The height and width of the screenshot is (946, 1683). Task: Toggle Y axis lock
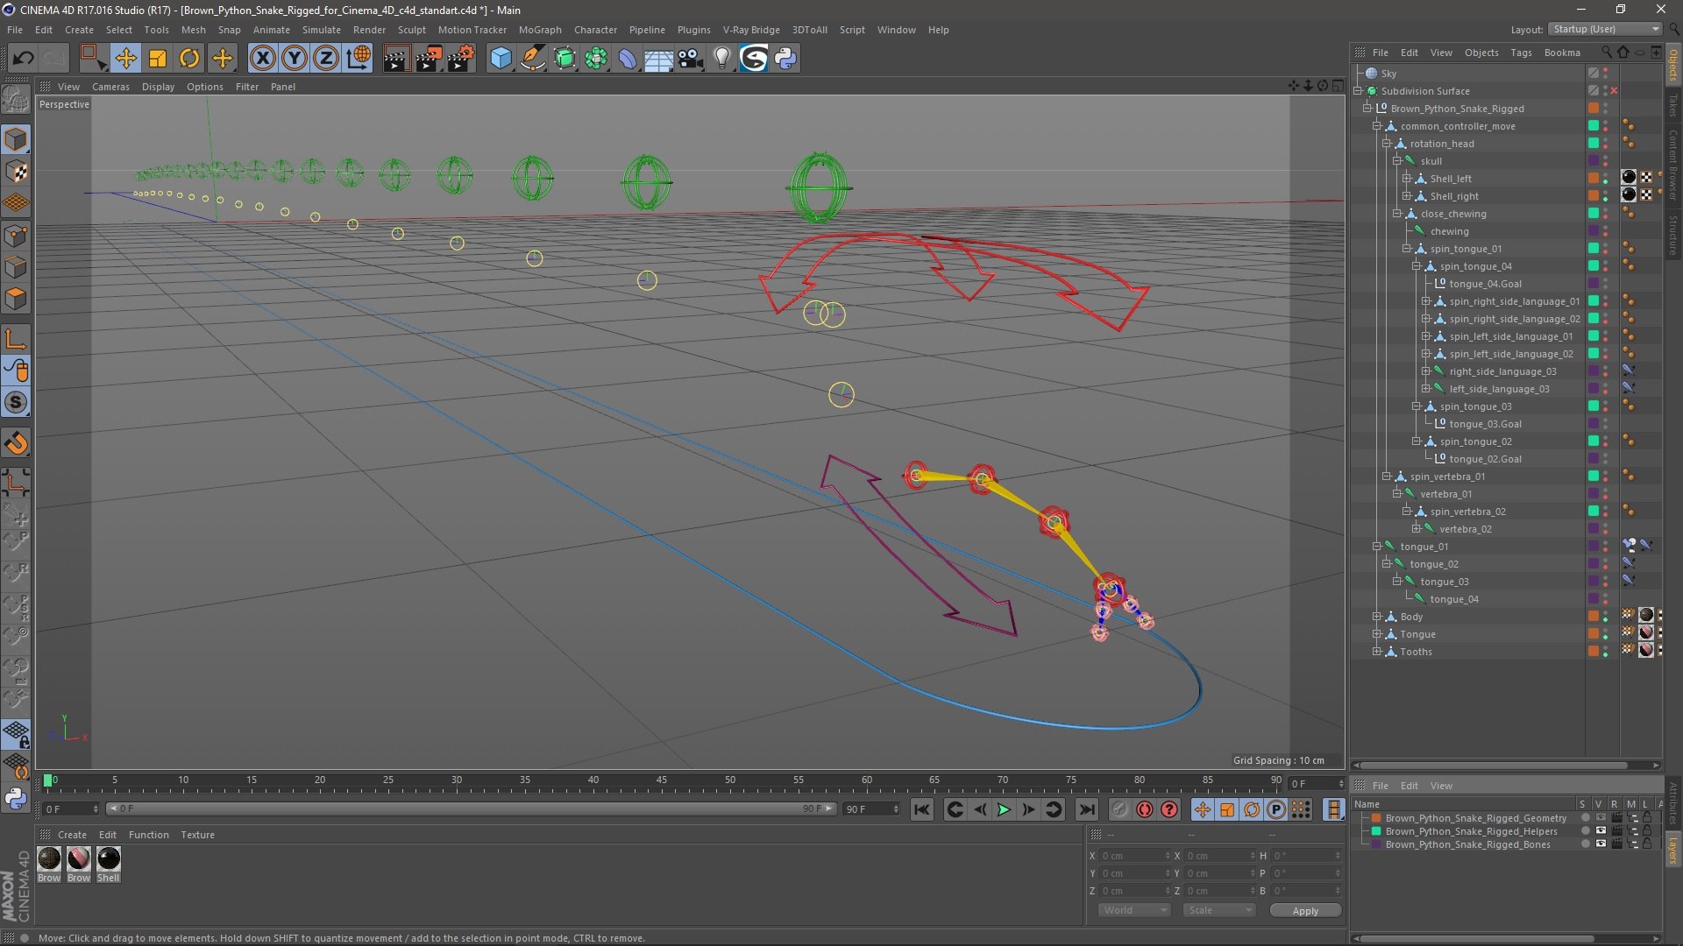click(x=295, y=59)
